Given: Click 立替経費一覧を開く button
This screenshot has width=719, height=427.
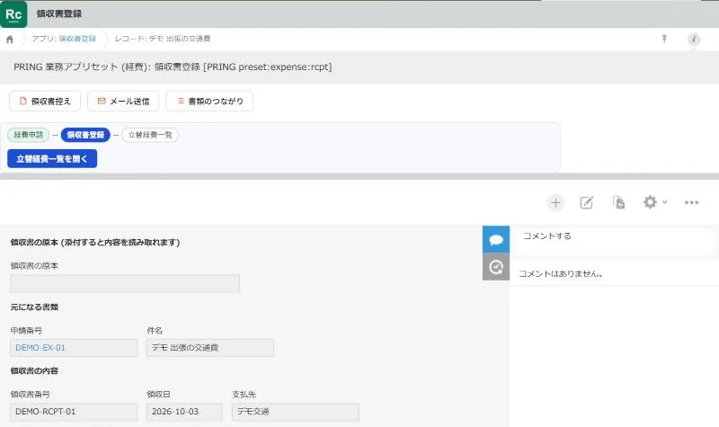Looking at the screenshot, I should click(x=52, y=159).
